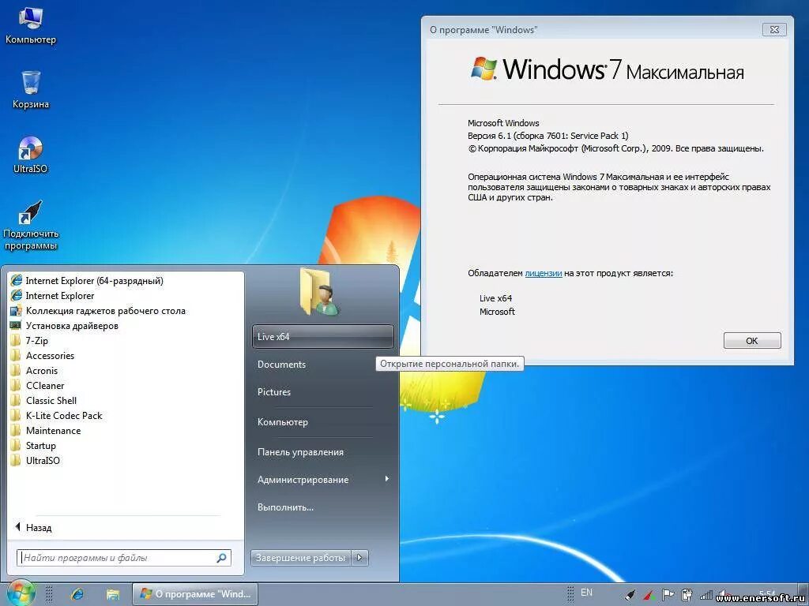
Task: Focus the Найти программы и файлы search box
Action: click(124, 558)
